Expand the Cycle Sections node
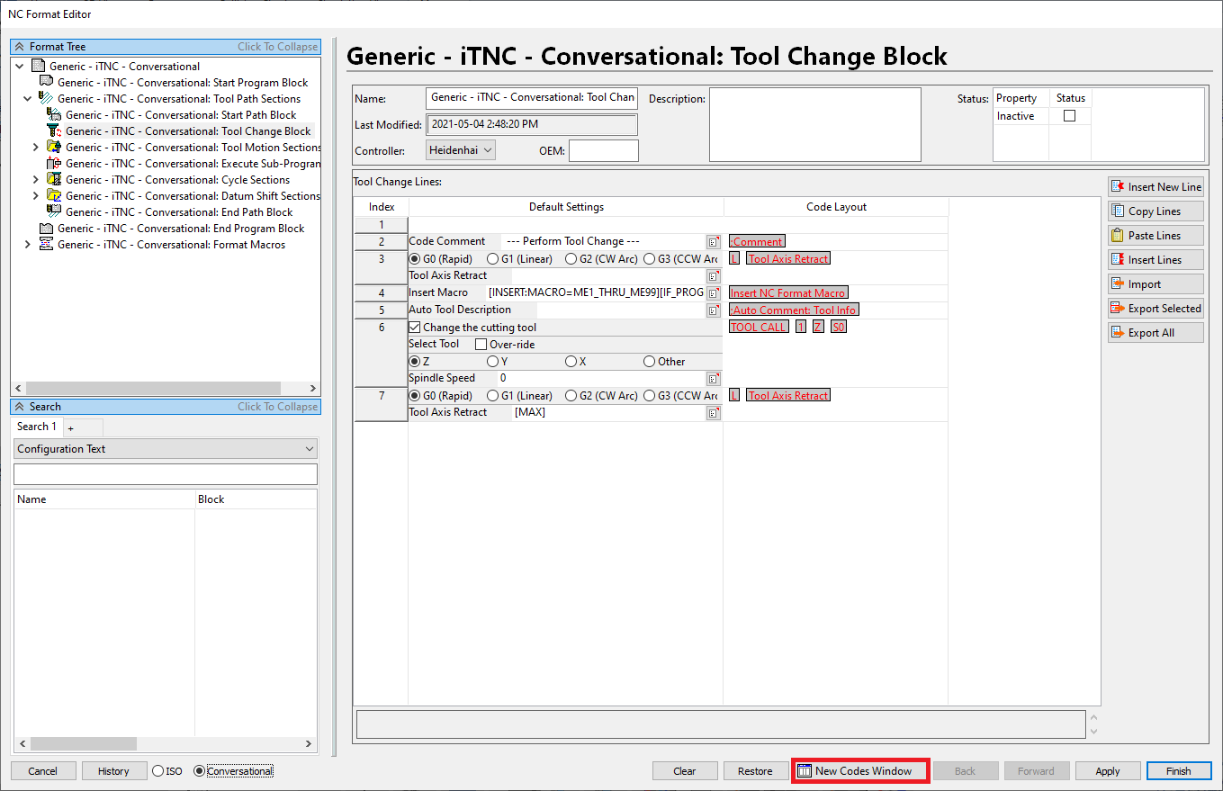 pos(36,179)
